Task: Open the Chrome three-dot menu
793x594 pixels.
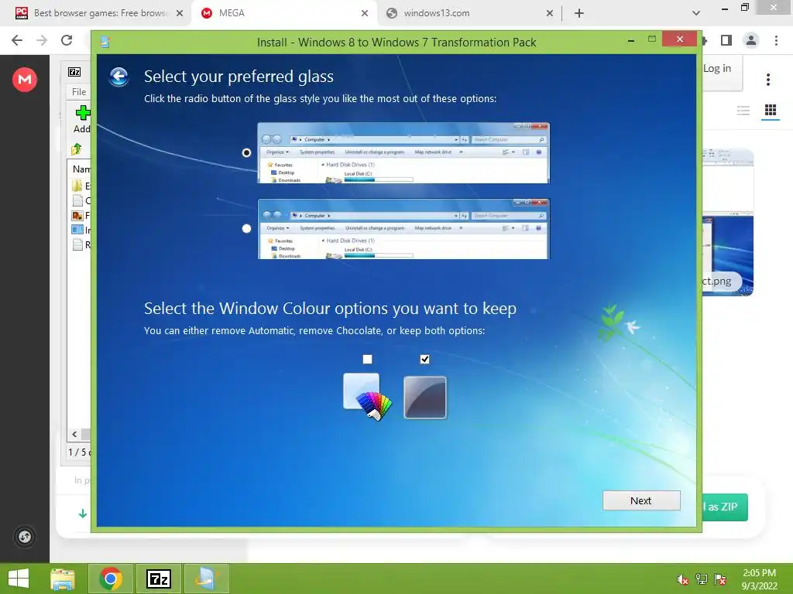Action: coord(776,40)
